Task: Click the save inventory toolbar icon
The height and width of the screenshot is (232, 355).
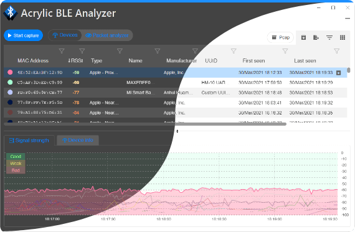Action: click(x=303, y=37)
